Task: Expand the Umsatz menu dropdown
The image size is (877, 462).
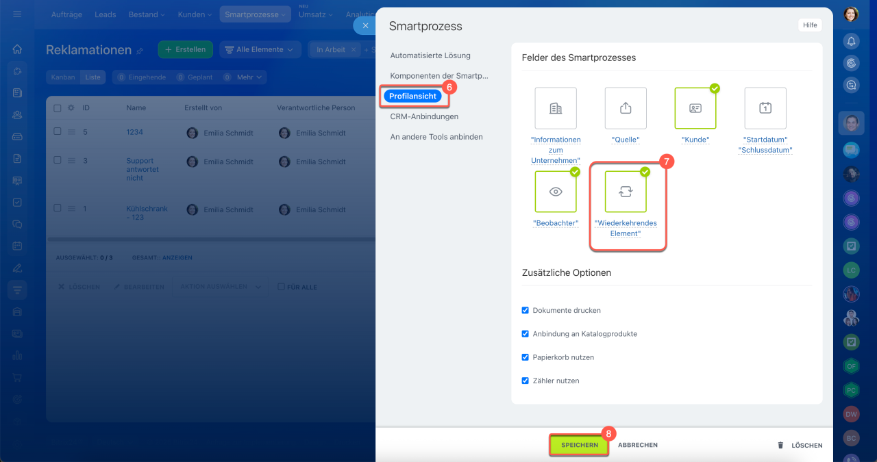Action: click(316, 14)
